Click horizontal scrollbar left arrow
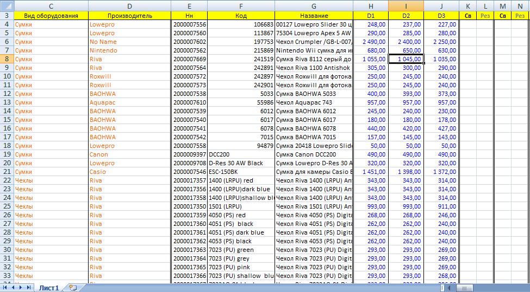530x292 pixels. tap(450, 288)
